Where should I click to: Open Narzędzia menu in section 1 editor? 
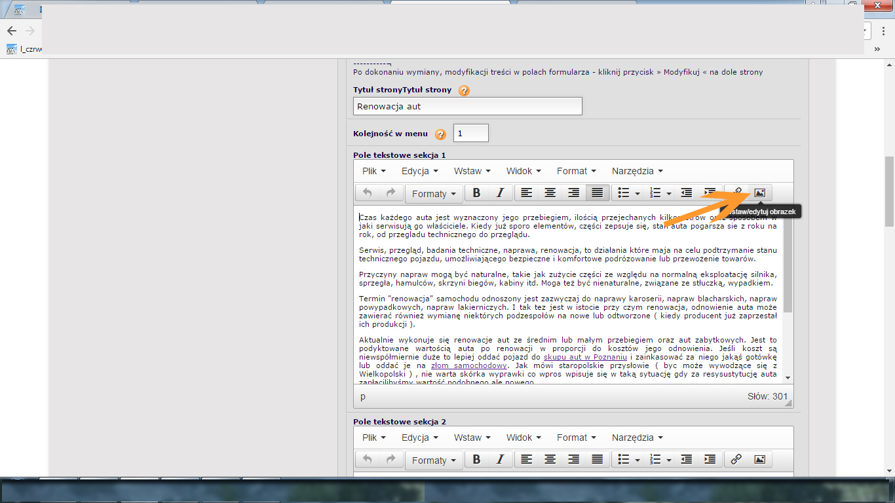coord(638,171)
